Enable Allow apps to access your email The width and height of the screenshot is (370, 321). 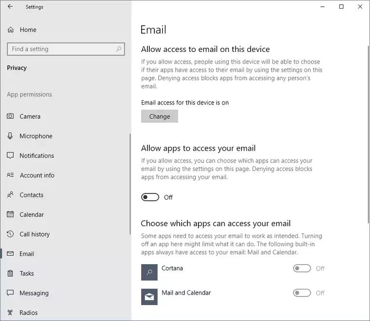click(x=150, y=197)
